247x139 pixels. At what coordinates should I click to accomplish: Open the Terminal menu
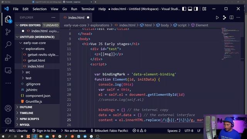click(x=88, y=9)
